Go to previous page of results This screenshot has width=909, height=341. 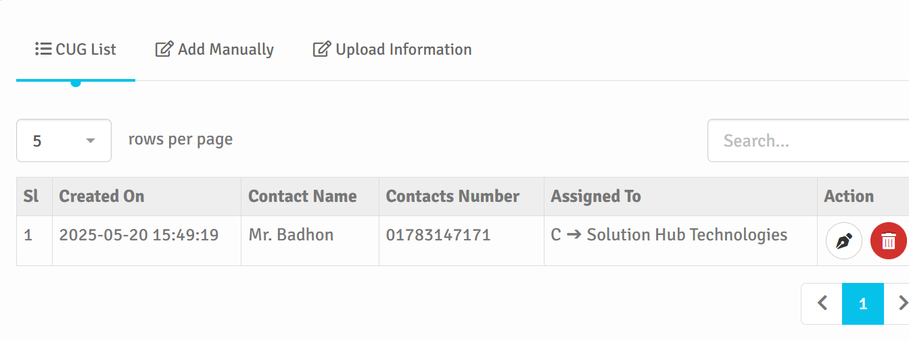pos(822,304)
